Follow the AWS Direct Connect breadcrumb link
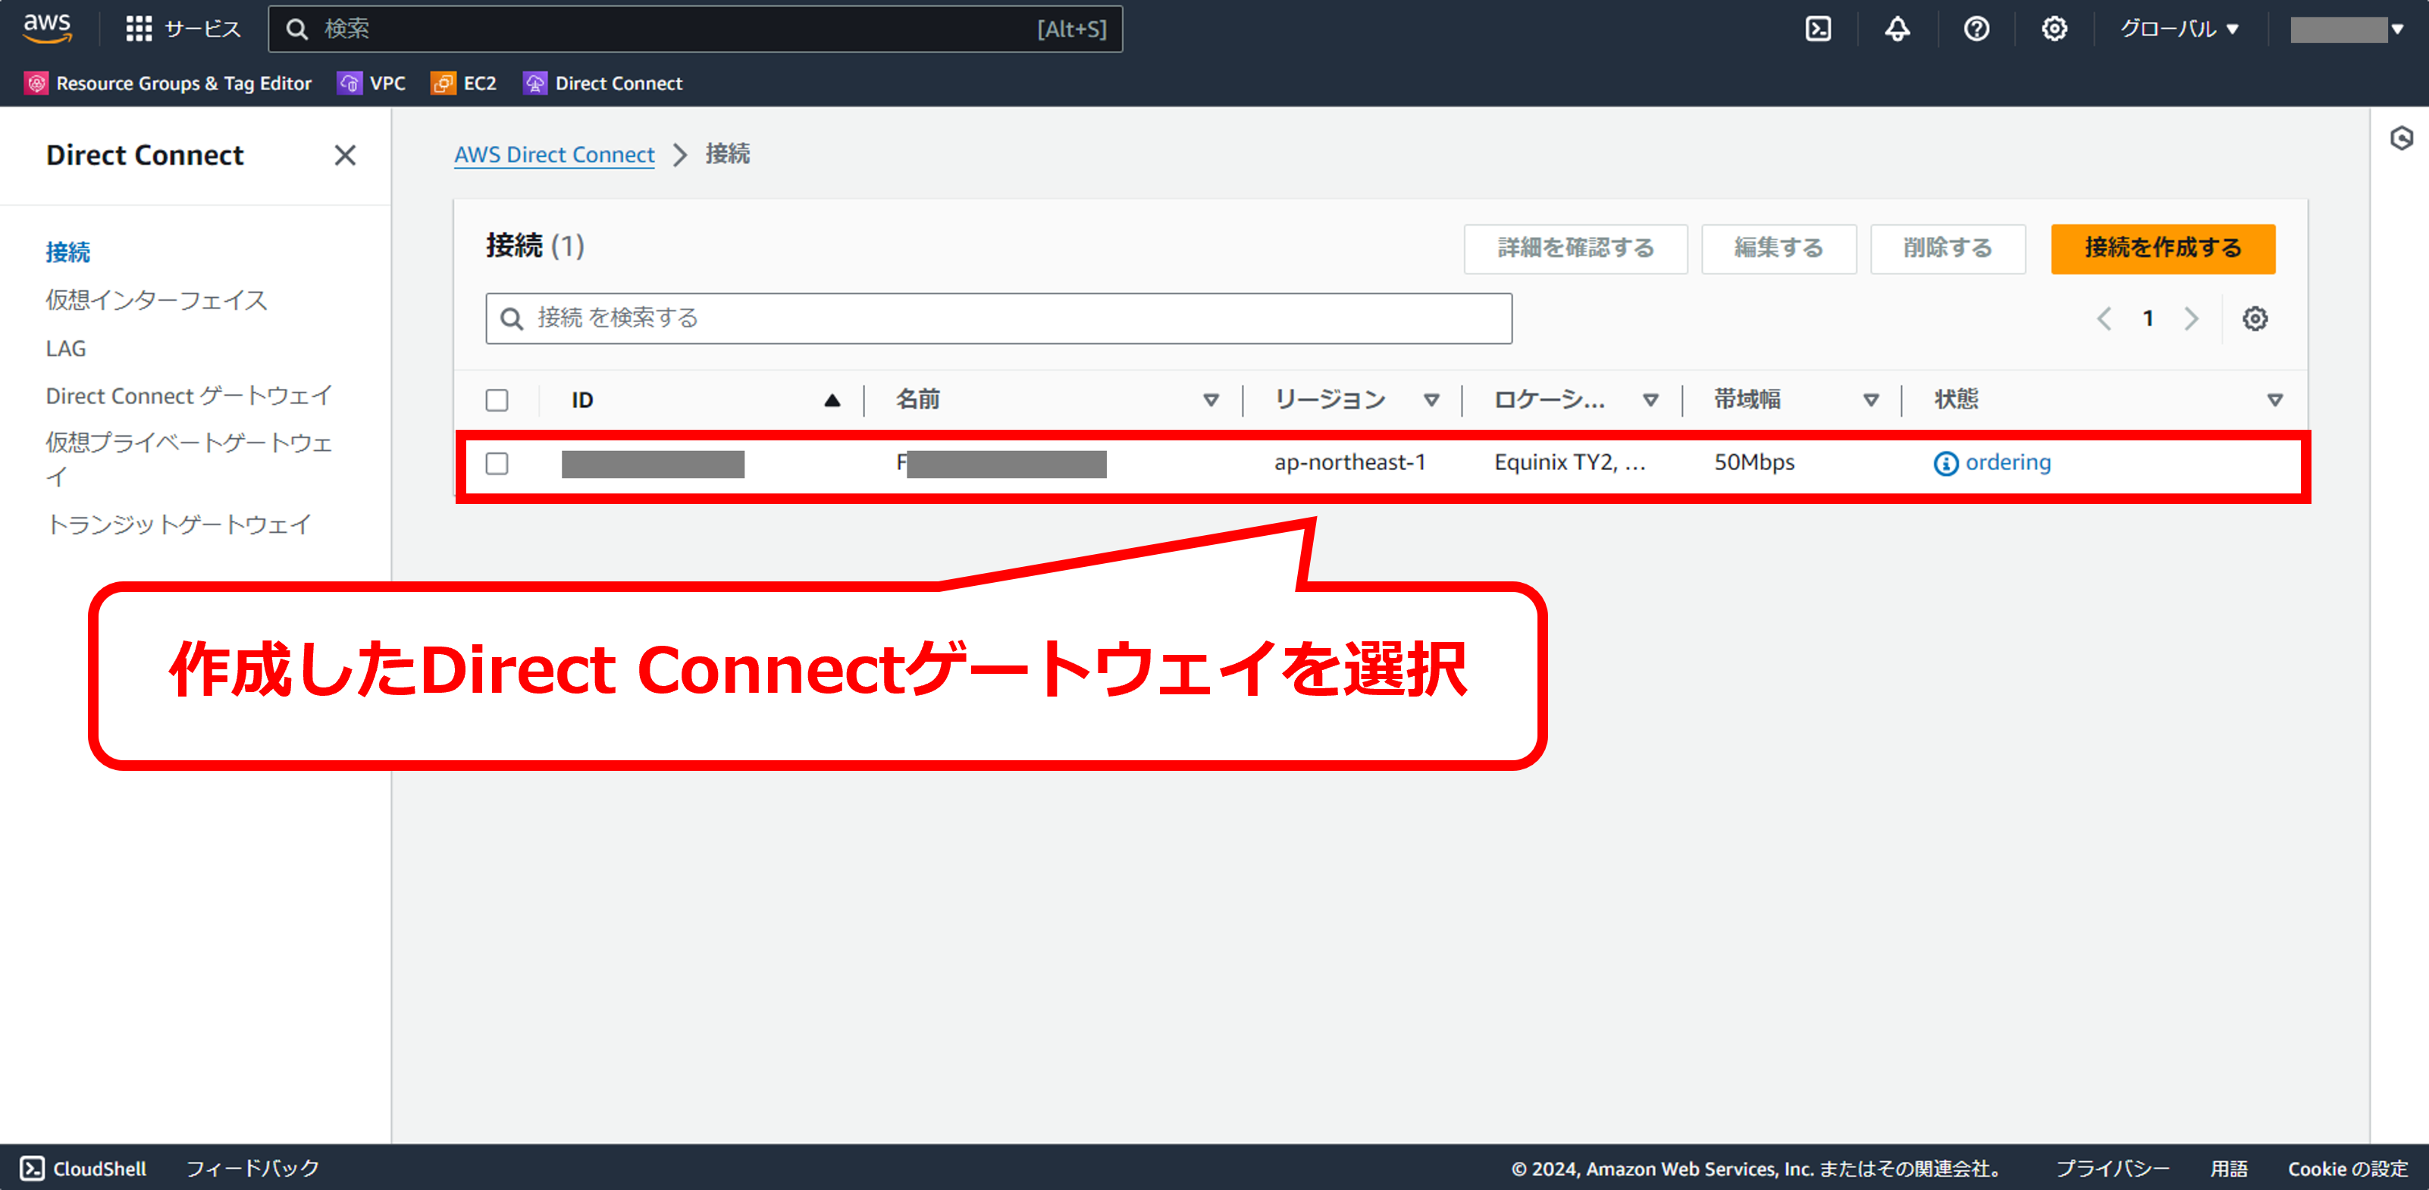 point(553,154)
